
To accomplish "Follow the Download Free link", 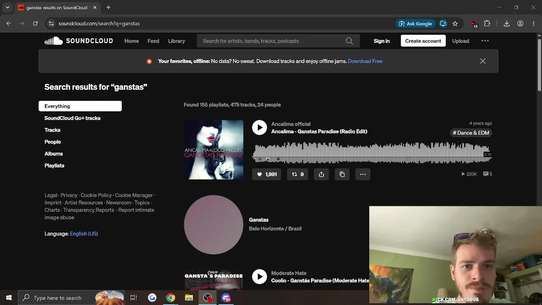I will click(365, 61).
